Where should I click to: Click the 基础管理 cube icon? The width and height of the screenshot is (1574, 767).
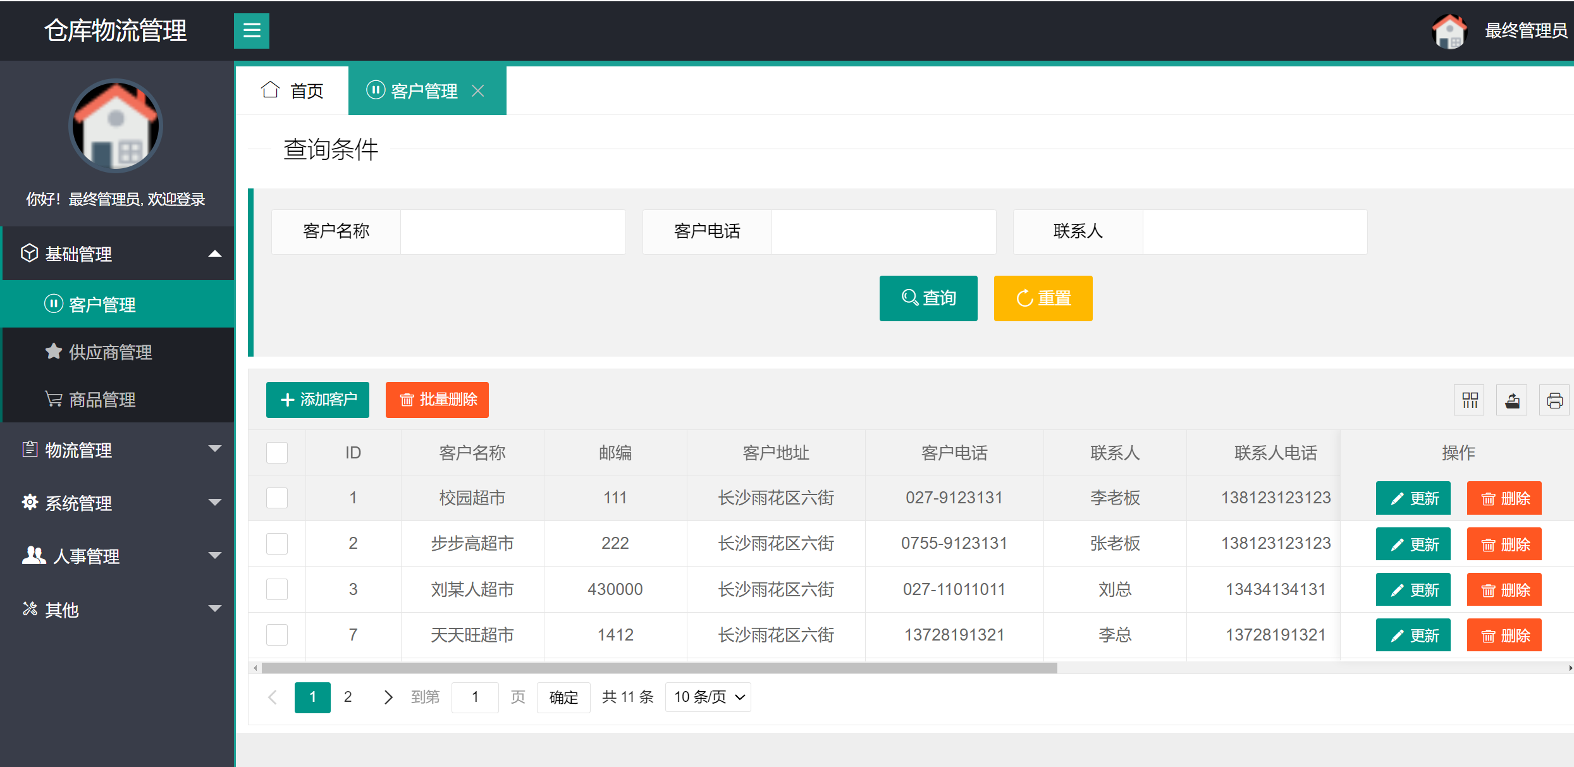tap(29, 253)
